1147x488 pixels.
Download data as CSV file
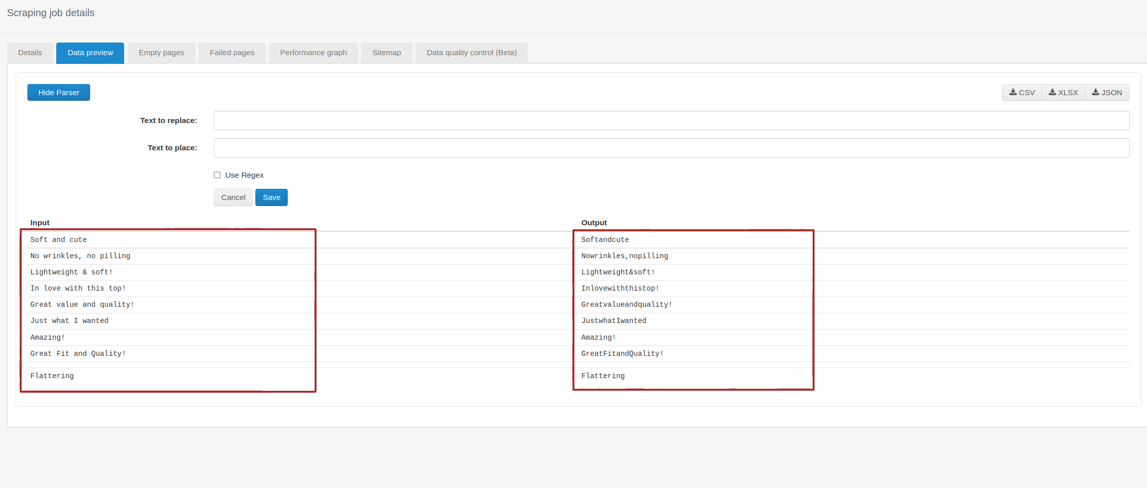1022,93
